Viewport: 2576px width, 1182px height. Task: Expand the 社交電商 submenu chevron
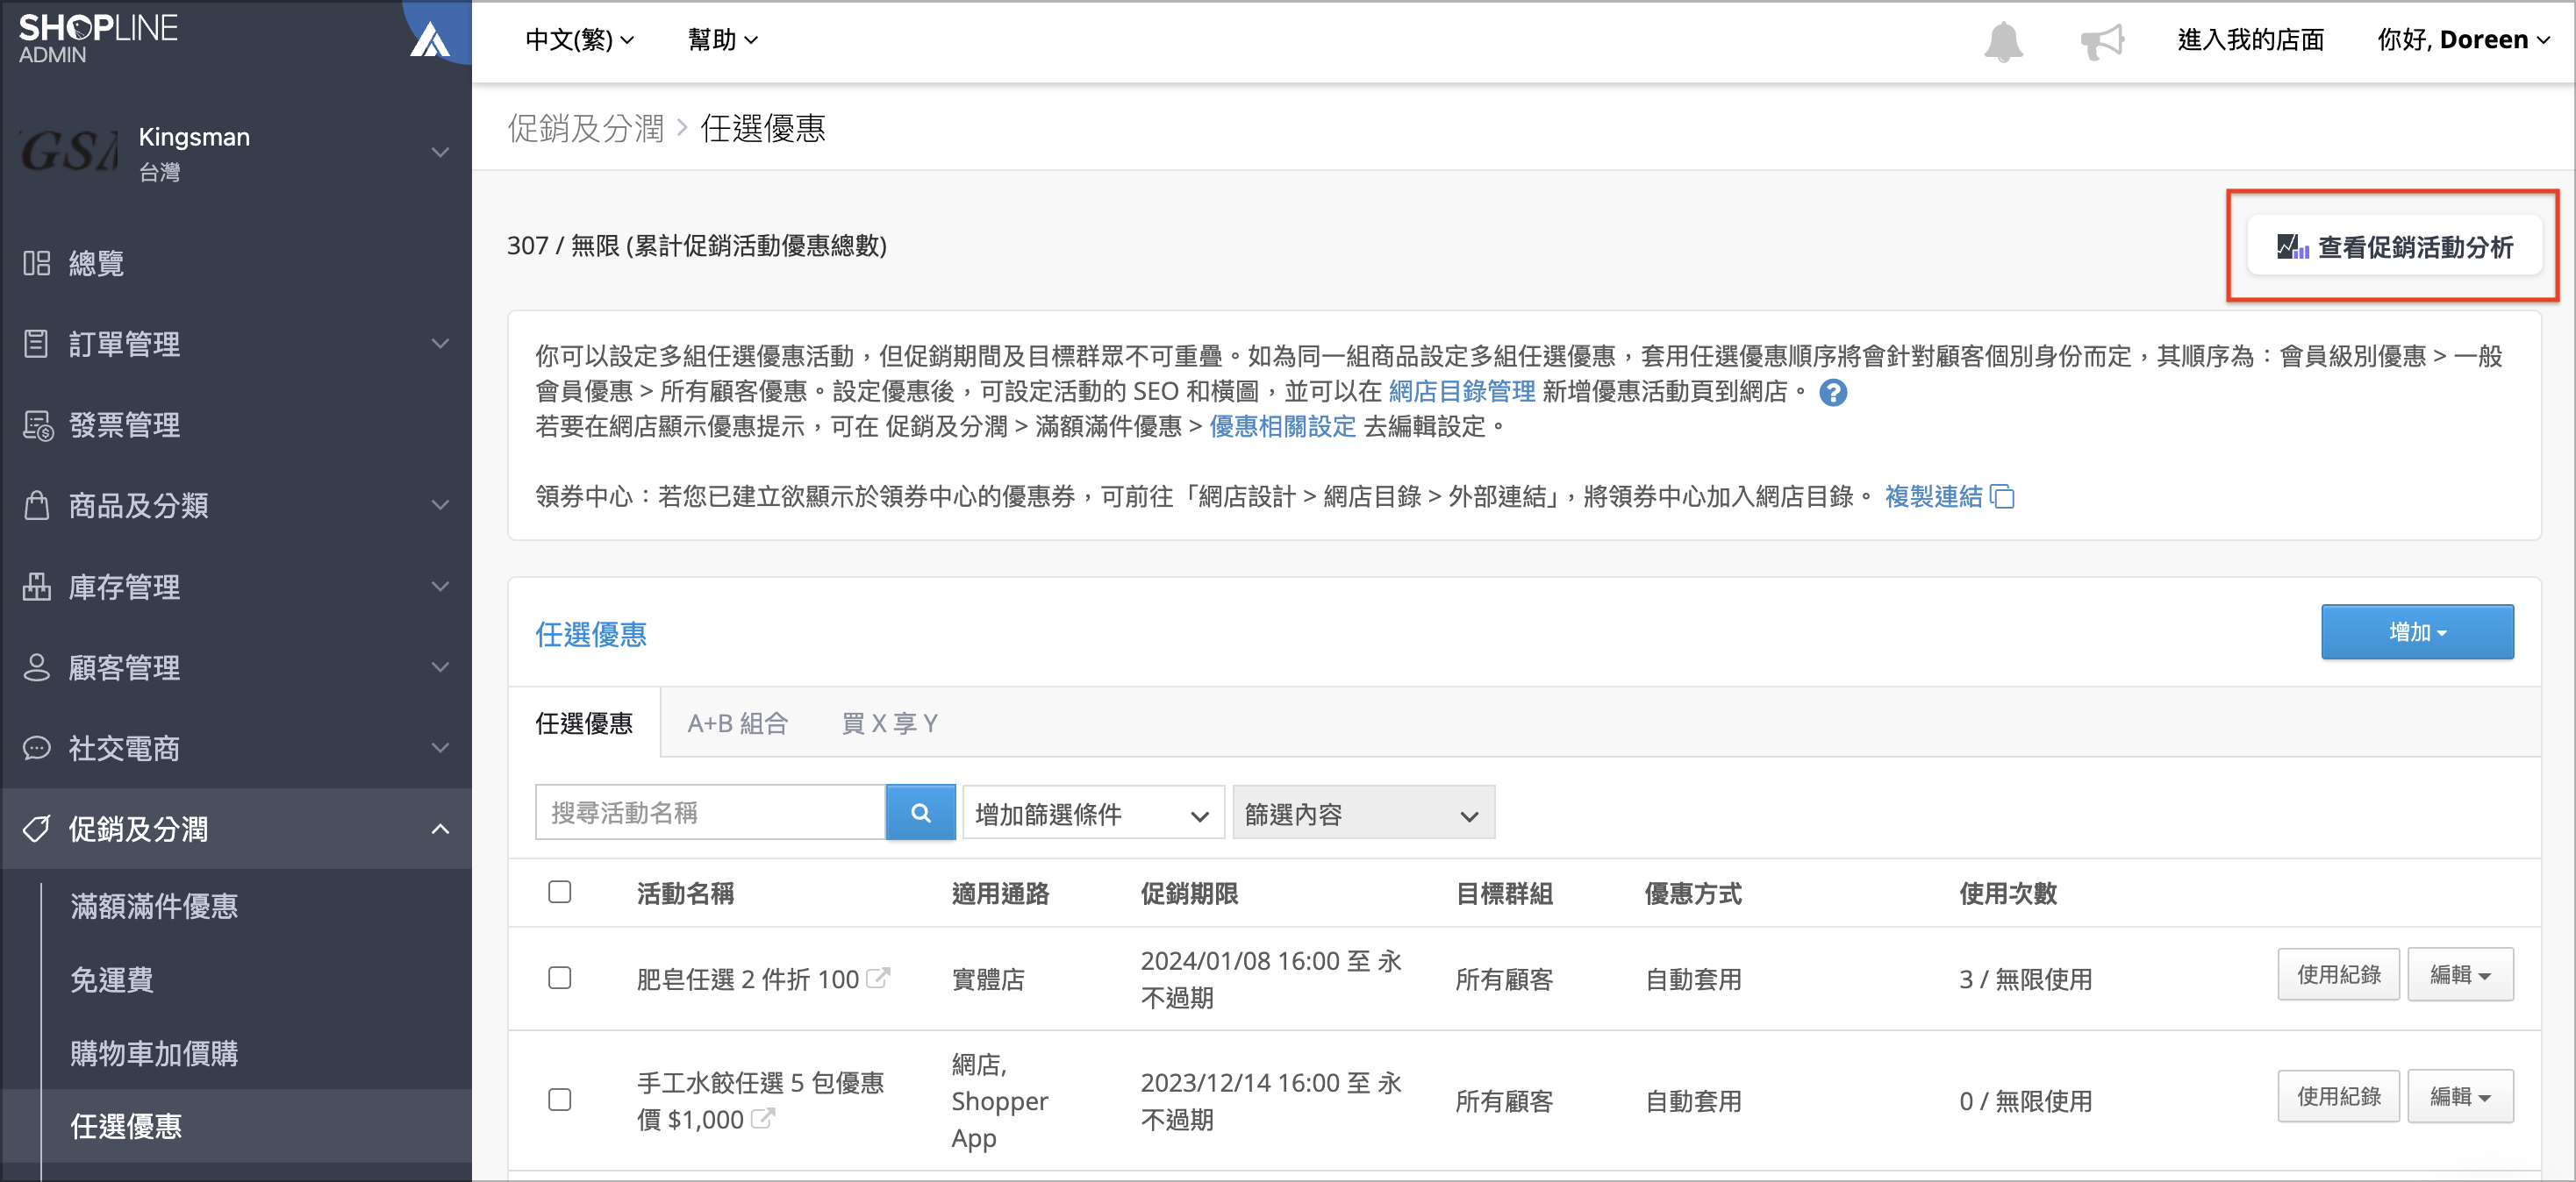[440, 747]
